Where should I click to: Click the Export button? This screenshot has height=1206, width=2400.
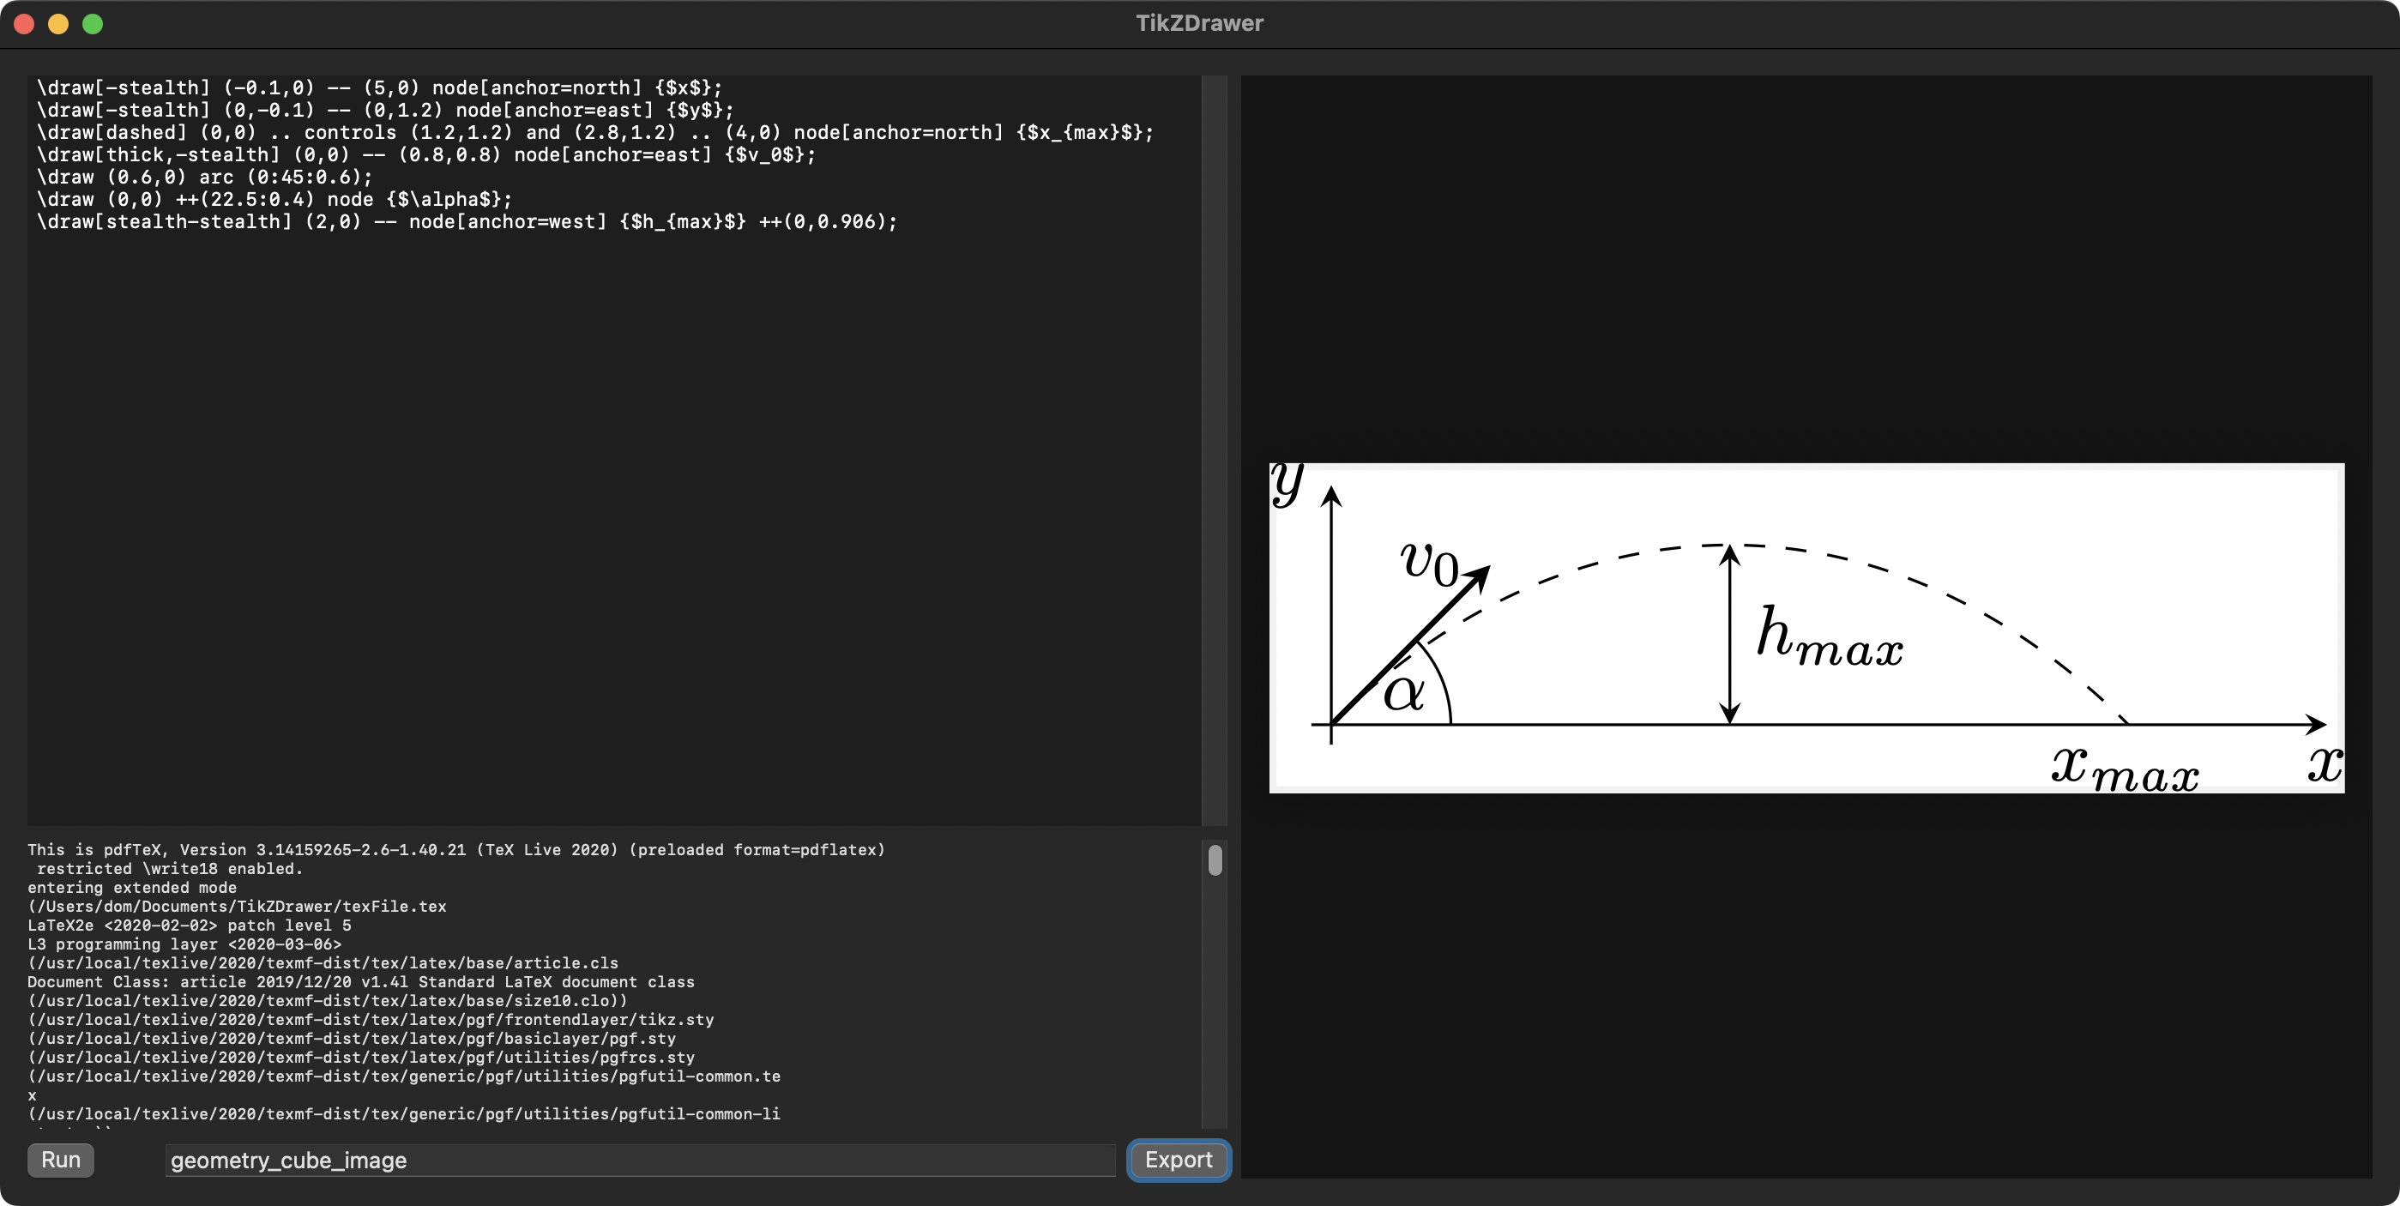(1178, 1160)
